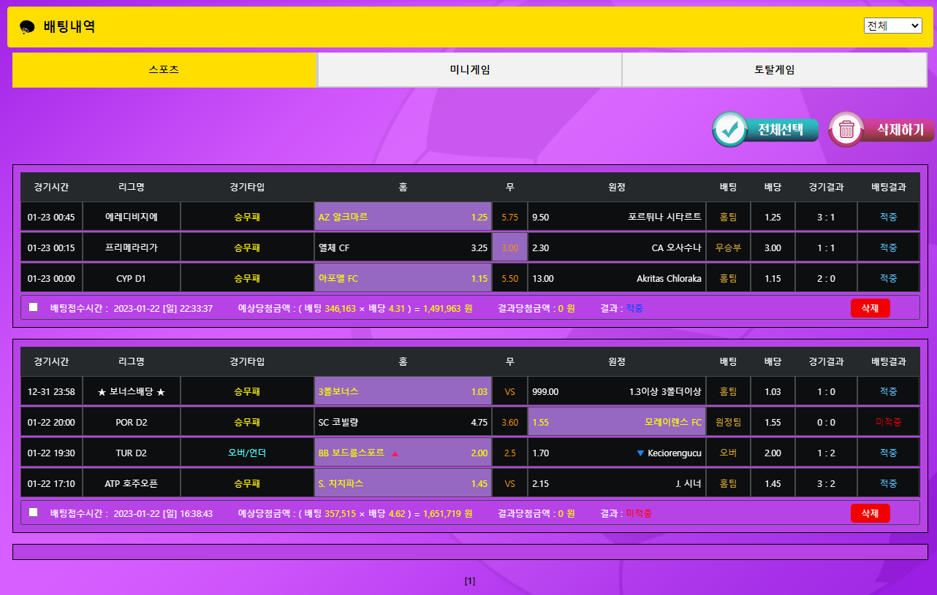Click the red up arrow beside BB 보드룽스포르
Screen dimensions: 937x595
[x=395, y=453]
